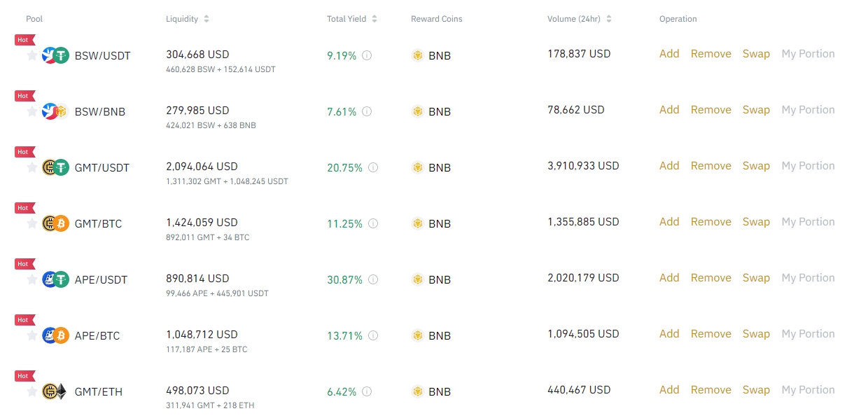Favorite the BSW/USDT pool with star
The height and width of the screenshot is (418, 847).
point(31,55)
